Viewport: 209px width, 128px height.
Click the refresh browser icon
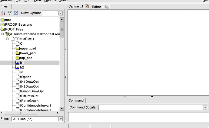(x=16, y=13)
